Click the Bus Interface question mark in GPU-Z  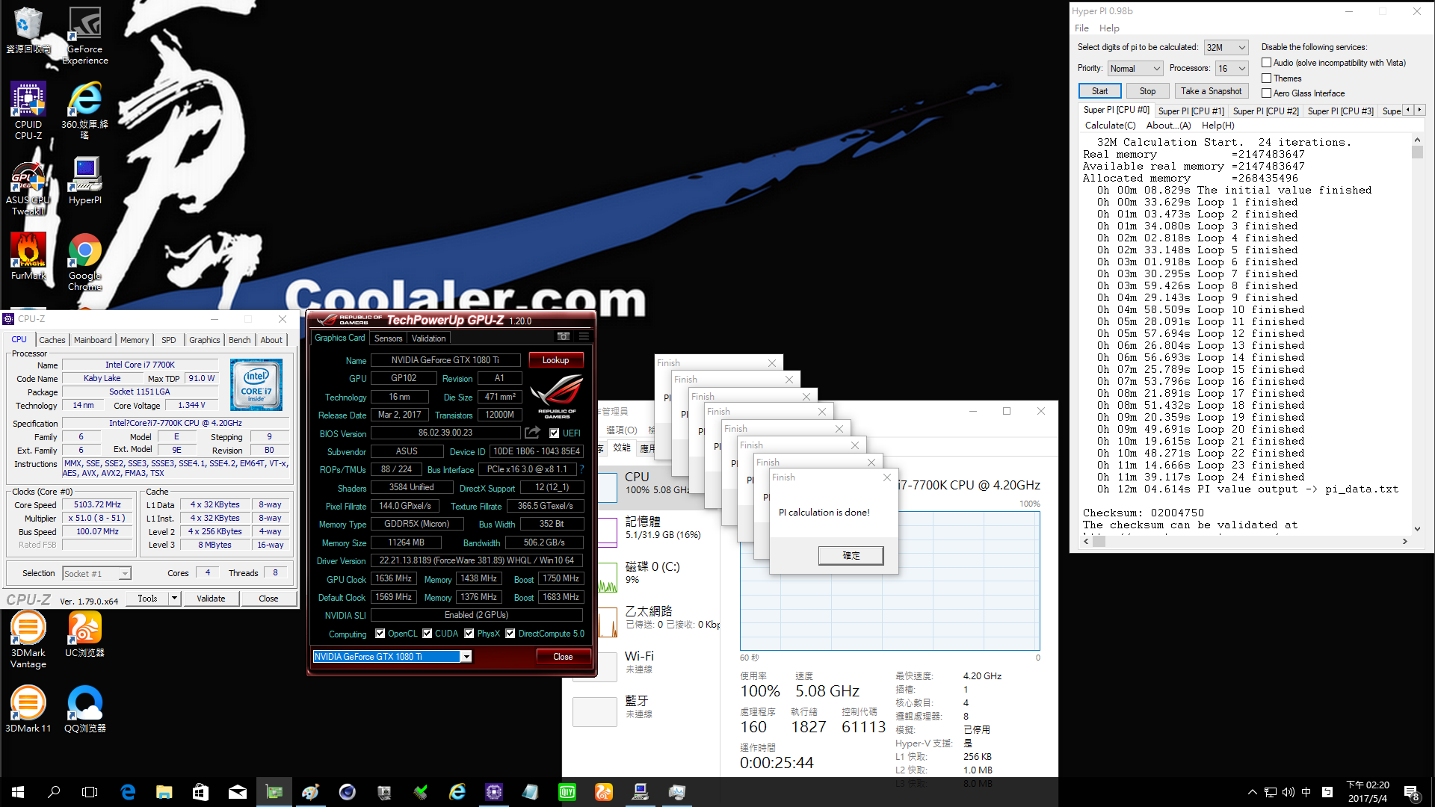pyautogui.click(x=581, y=469)
